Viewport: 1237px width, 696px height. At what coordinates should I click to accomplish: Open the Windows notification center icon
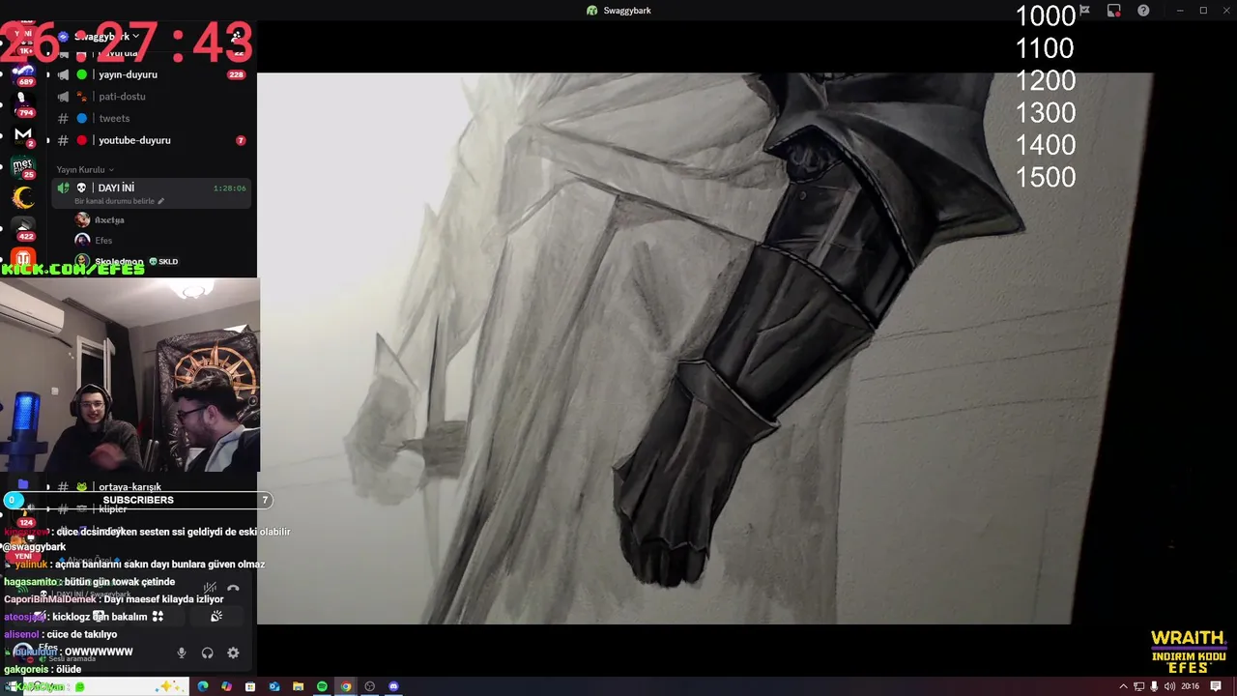coord(1216,686)
